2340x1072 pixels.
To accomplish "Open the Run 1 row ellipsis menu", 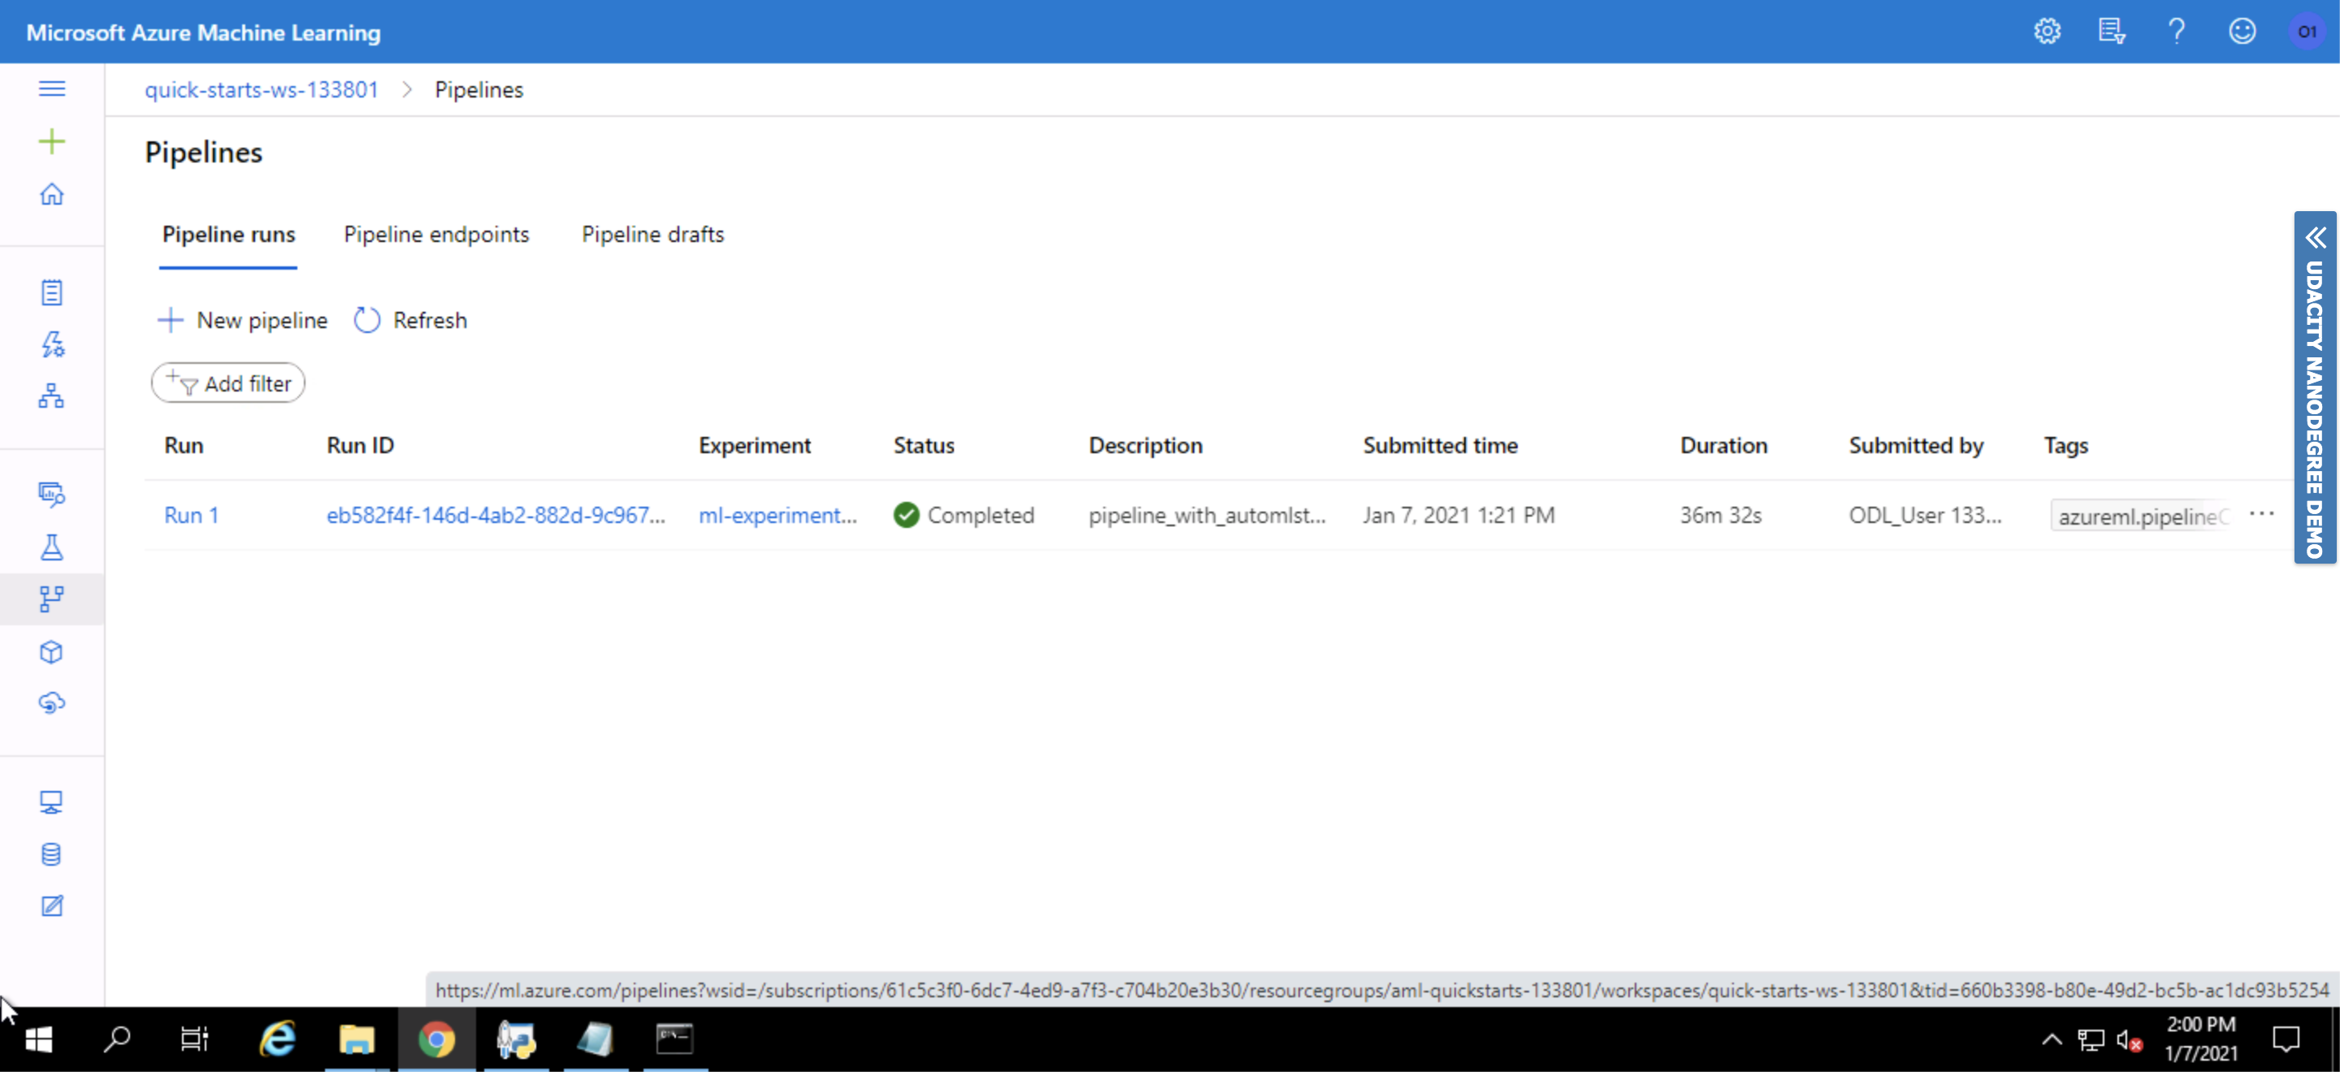I will (x=2261, y=515).
